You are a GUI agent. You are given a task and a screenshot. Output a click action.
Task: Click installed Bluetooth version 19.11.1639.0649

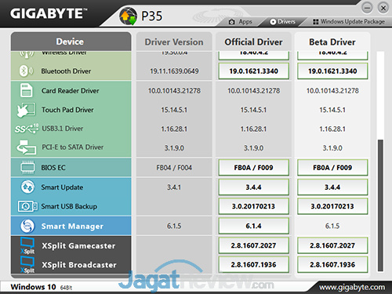(x=174, y=71)
